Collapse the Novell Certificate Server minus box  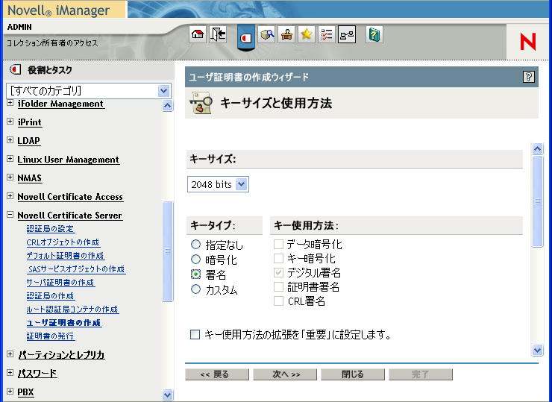[x=10, y=214]
